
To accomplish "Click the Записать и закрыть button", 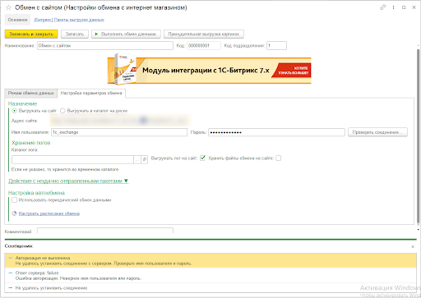I will 31,34.
